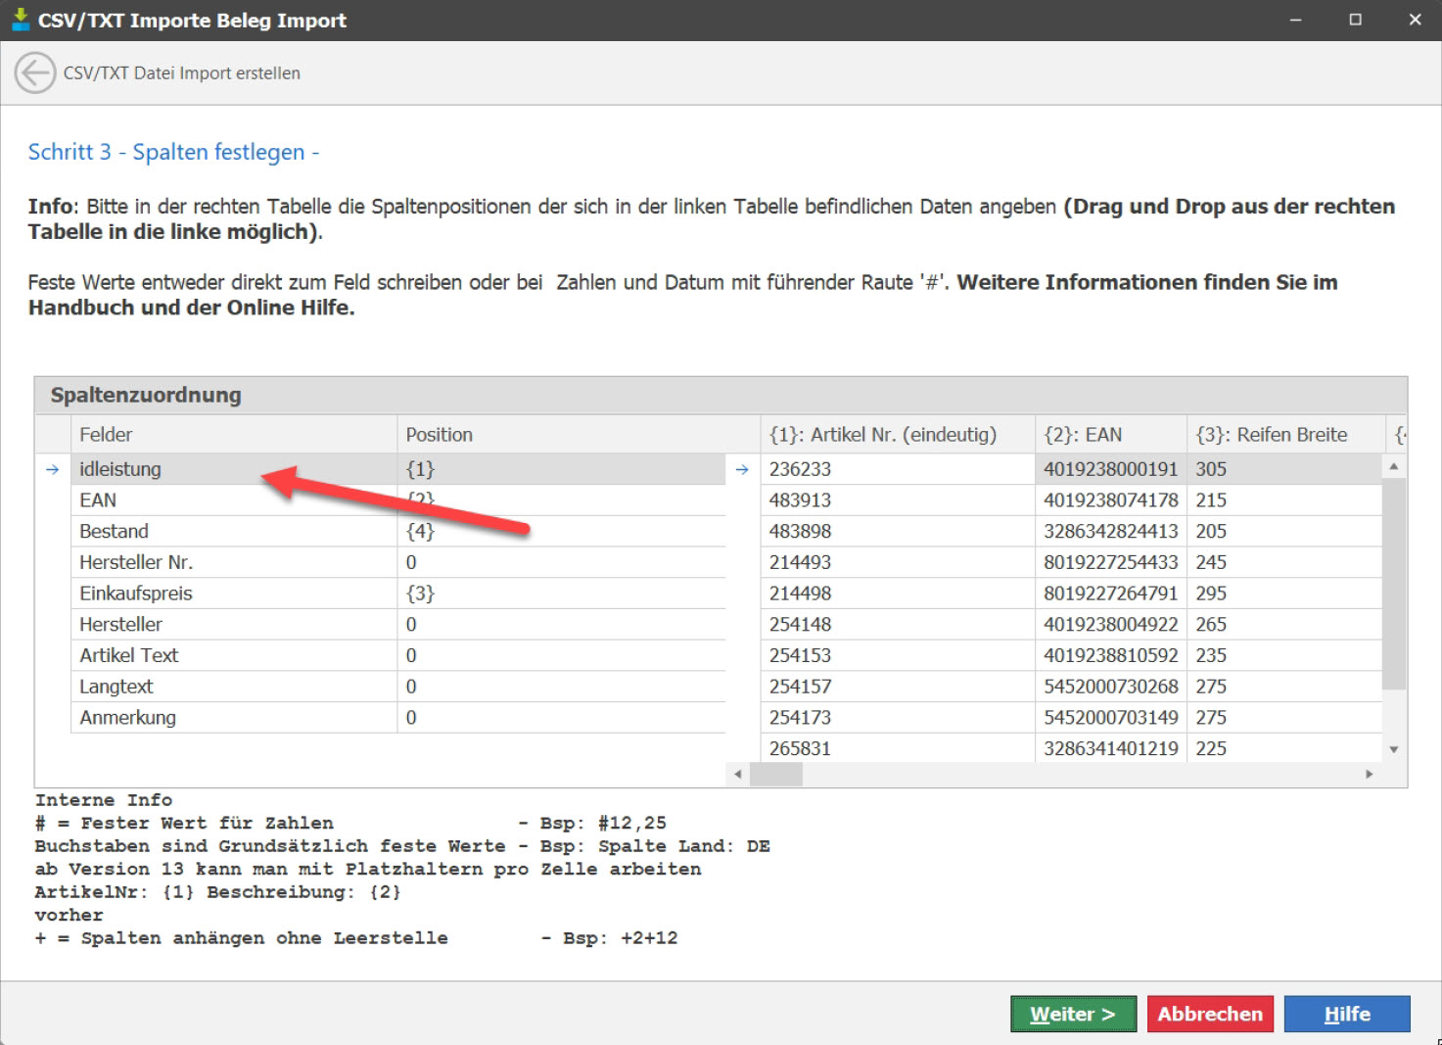The image size is (1442, 1045).
Task: Select Reifen Breite cell 295
Action: coord(1284,594)
